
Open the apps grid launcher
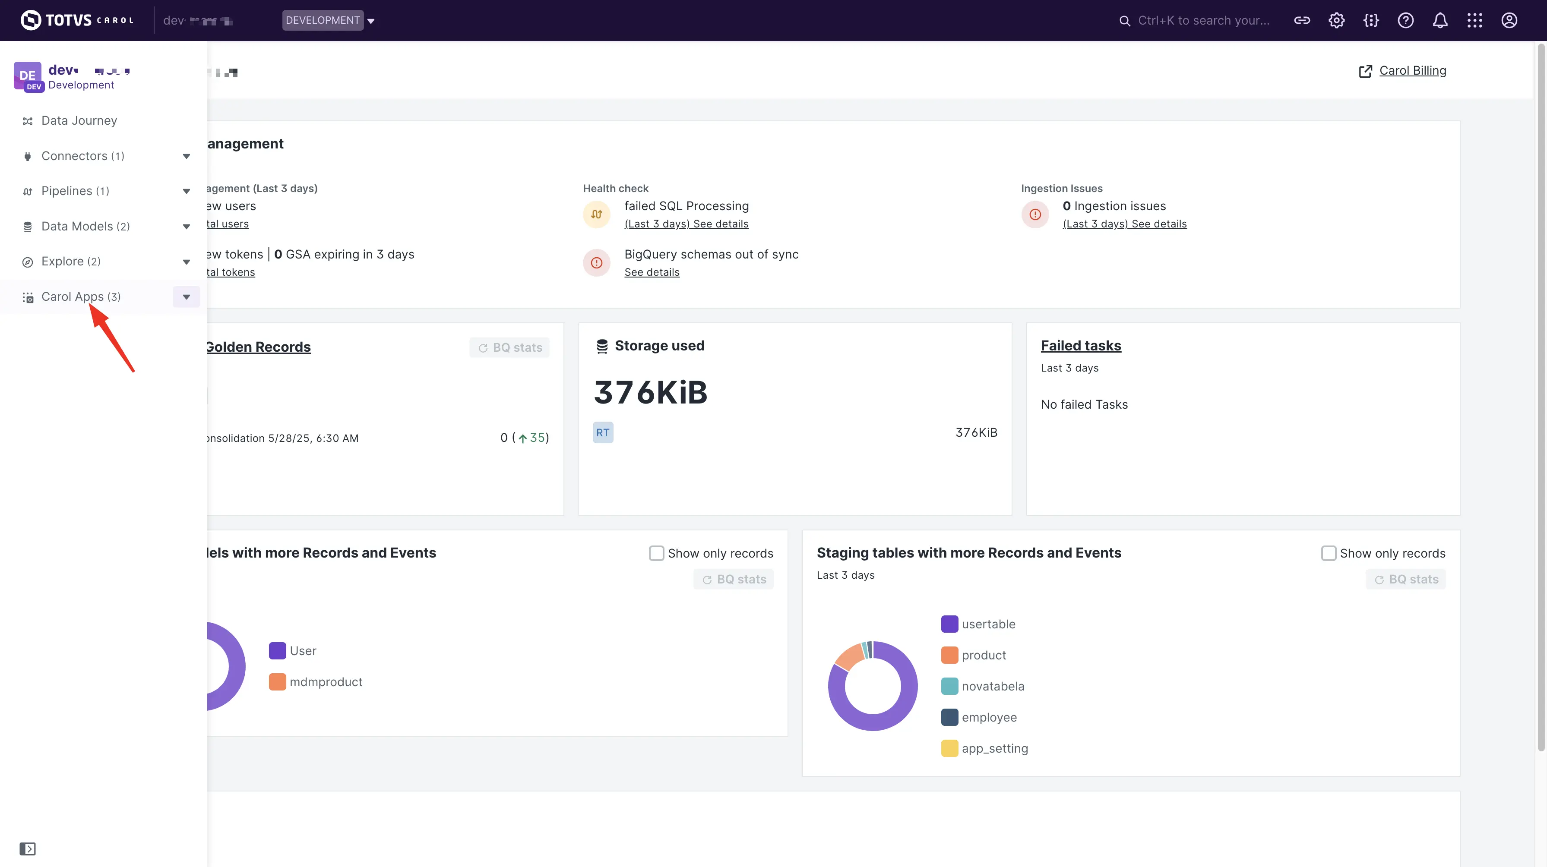[x=1474, y=20]
